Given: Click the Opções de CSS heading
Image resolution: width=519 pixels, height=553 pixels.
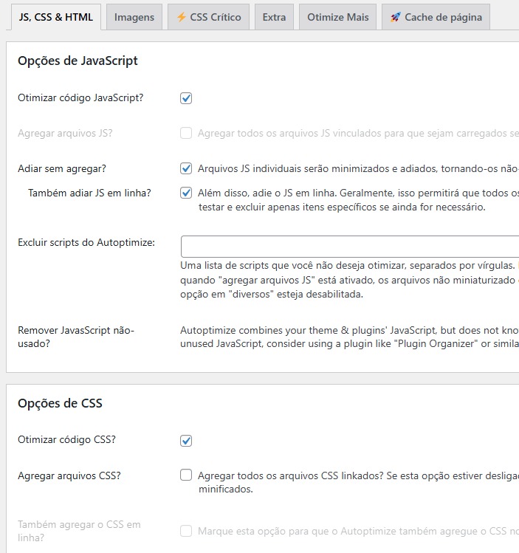Looking at the screenshot, I should tap(60, 403).
